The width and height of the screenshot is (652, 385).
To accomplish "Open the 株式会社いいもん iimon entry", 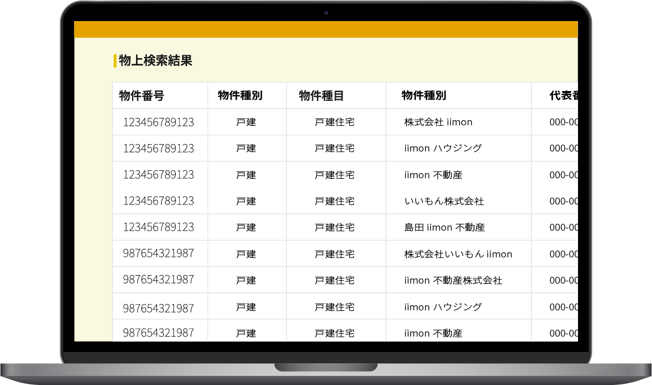I will point(458,254).
